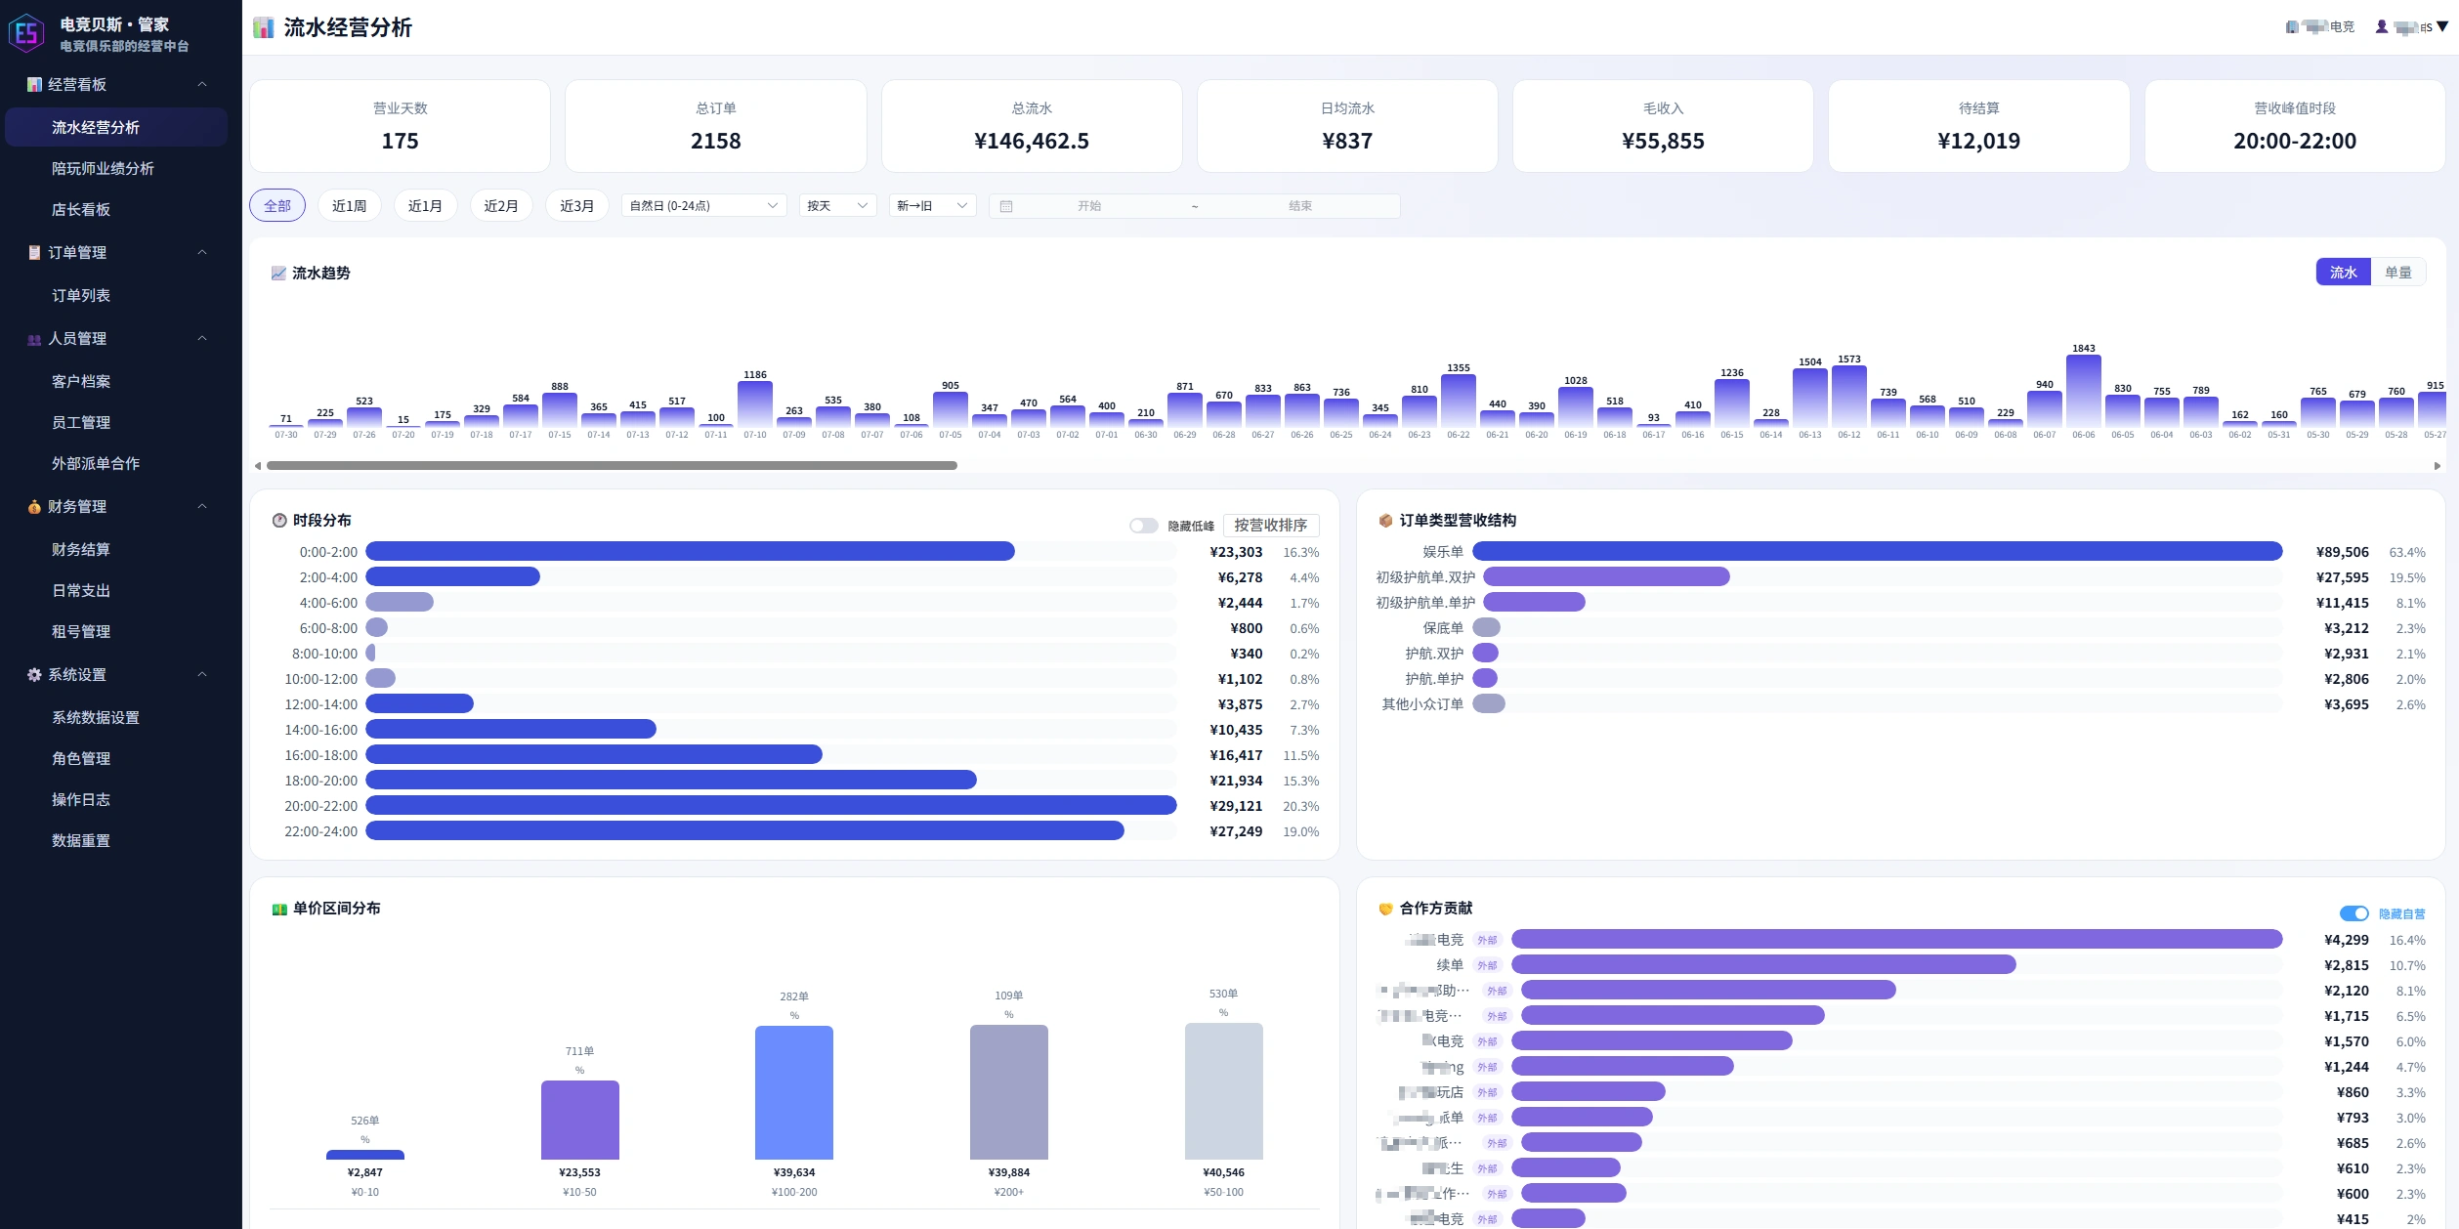Click the 流水趋势 trend chart icon
Screen dimensions: 2459x1229
point(278,274)
